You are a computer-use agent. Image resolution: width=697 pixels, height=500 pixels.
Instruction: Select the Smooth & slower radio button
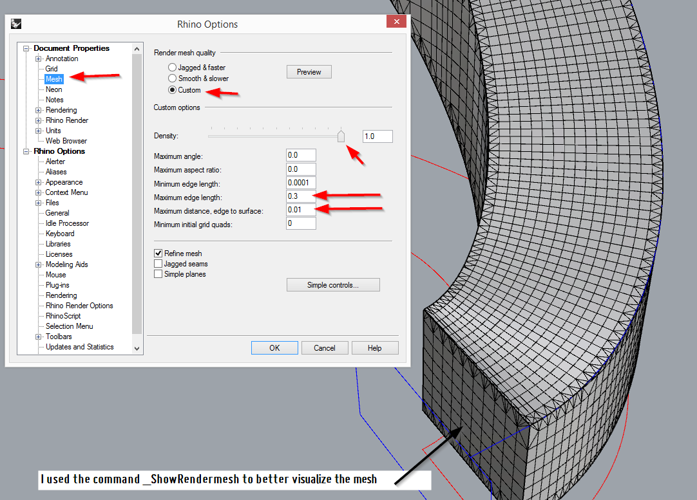pyautogui.click(x=172, y=78)
